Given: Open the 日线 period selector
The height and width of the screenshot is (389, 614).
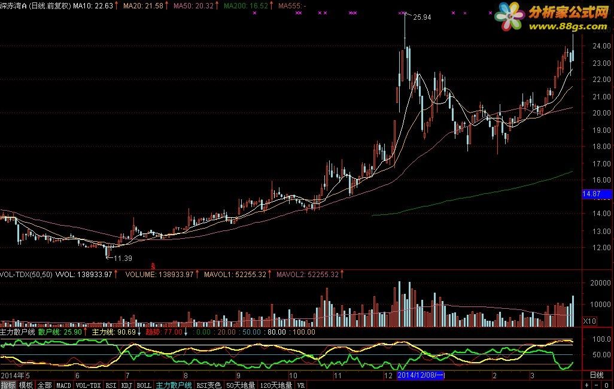Looking at the screenshot, I should [597, 375].
